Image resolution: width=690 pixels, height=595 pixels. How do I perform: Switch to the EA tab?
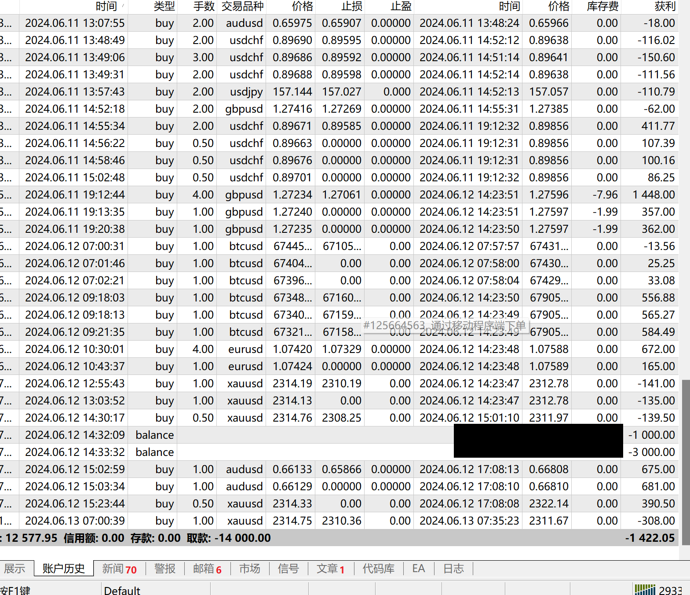click(x=419, y=569)
